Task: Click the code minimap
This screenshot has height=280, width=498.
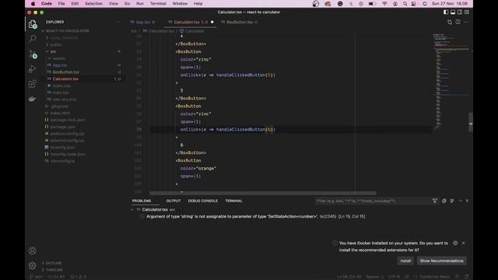Action: [x=451, y=81]
